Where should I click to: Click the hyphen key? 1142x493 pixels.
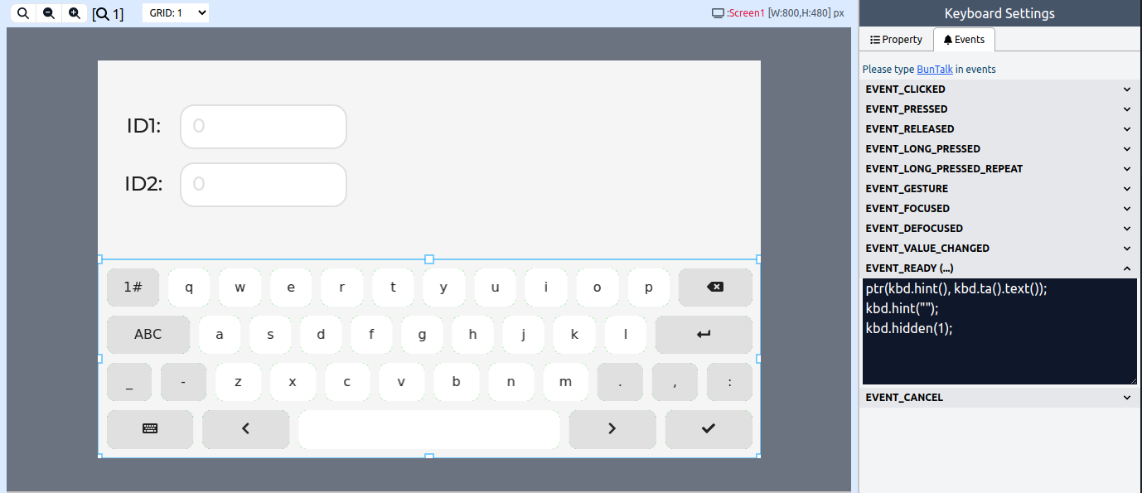click(183, 382)
